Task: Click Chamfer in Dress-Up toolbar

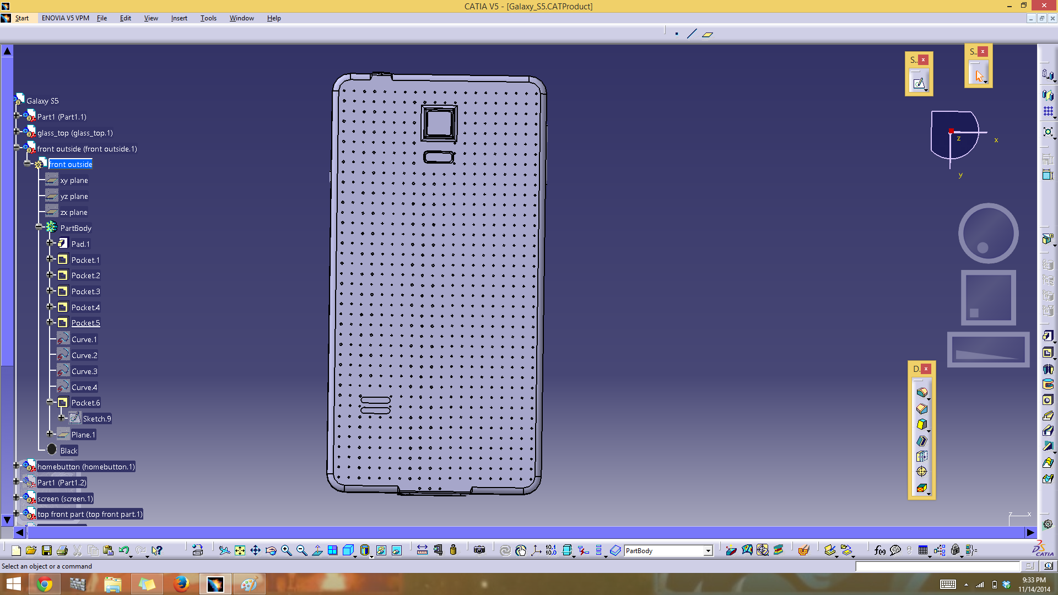Action: (x=922, y=408)
